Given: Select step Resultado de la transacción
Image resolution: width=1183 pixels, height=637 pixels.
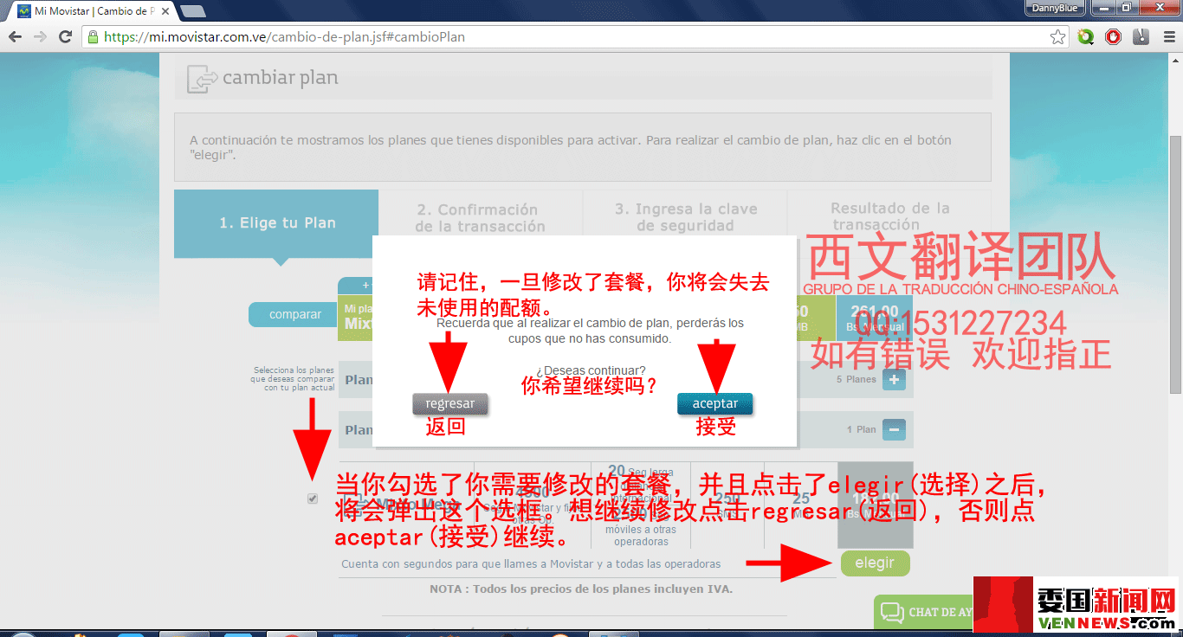Looking at the screenshot, I should coord(889,217).
